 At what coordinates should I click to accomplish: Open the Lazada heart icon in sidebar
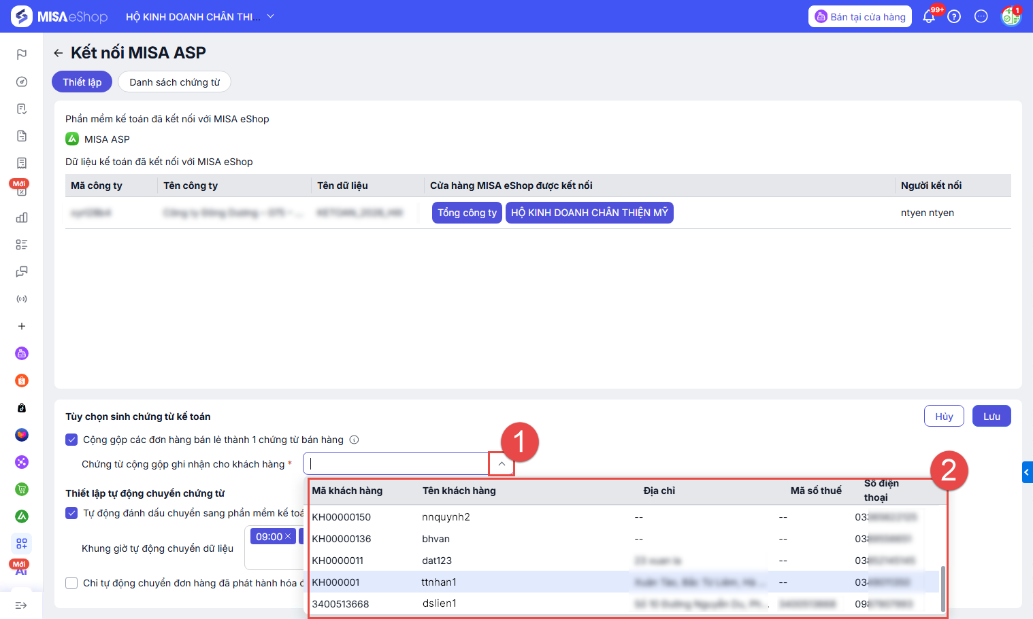tap(22, 435)
